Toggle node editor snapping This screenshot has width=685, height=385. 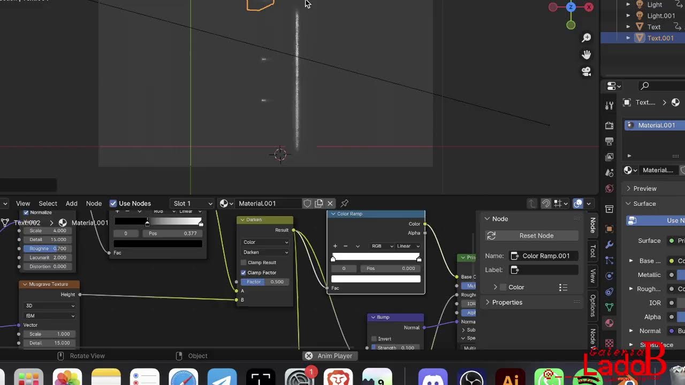pos(546,203)
